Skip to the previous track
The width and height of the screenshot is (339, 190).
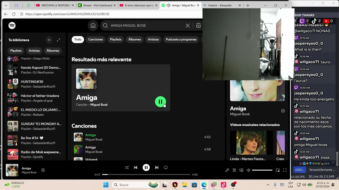coord(136,168)
